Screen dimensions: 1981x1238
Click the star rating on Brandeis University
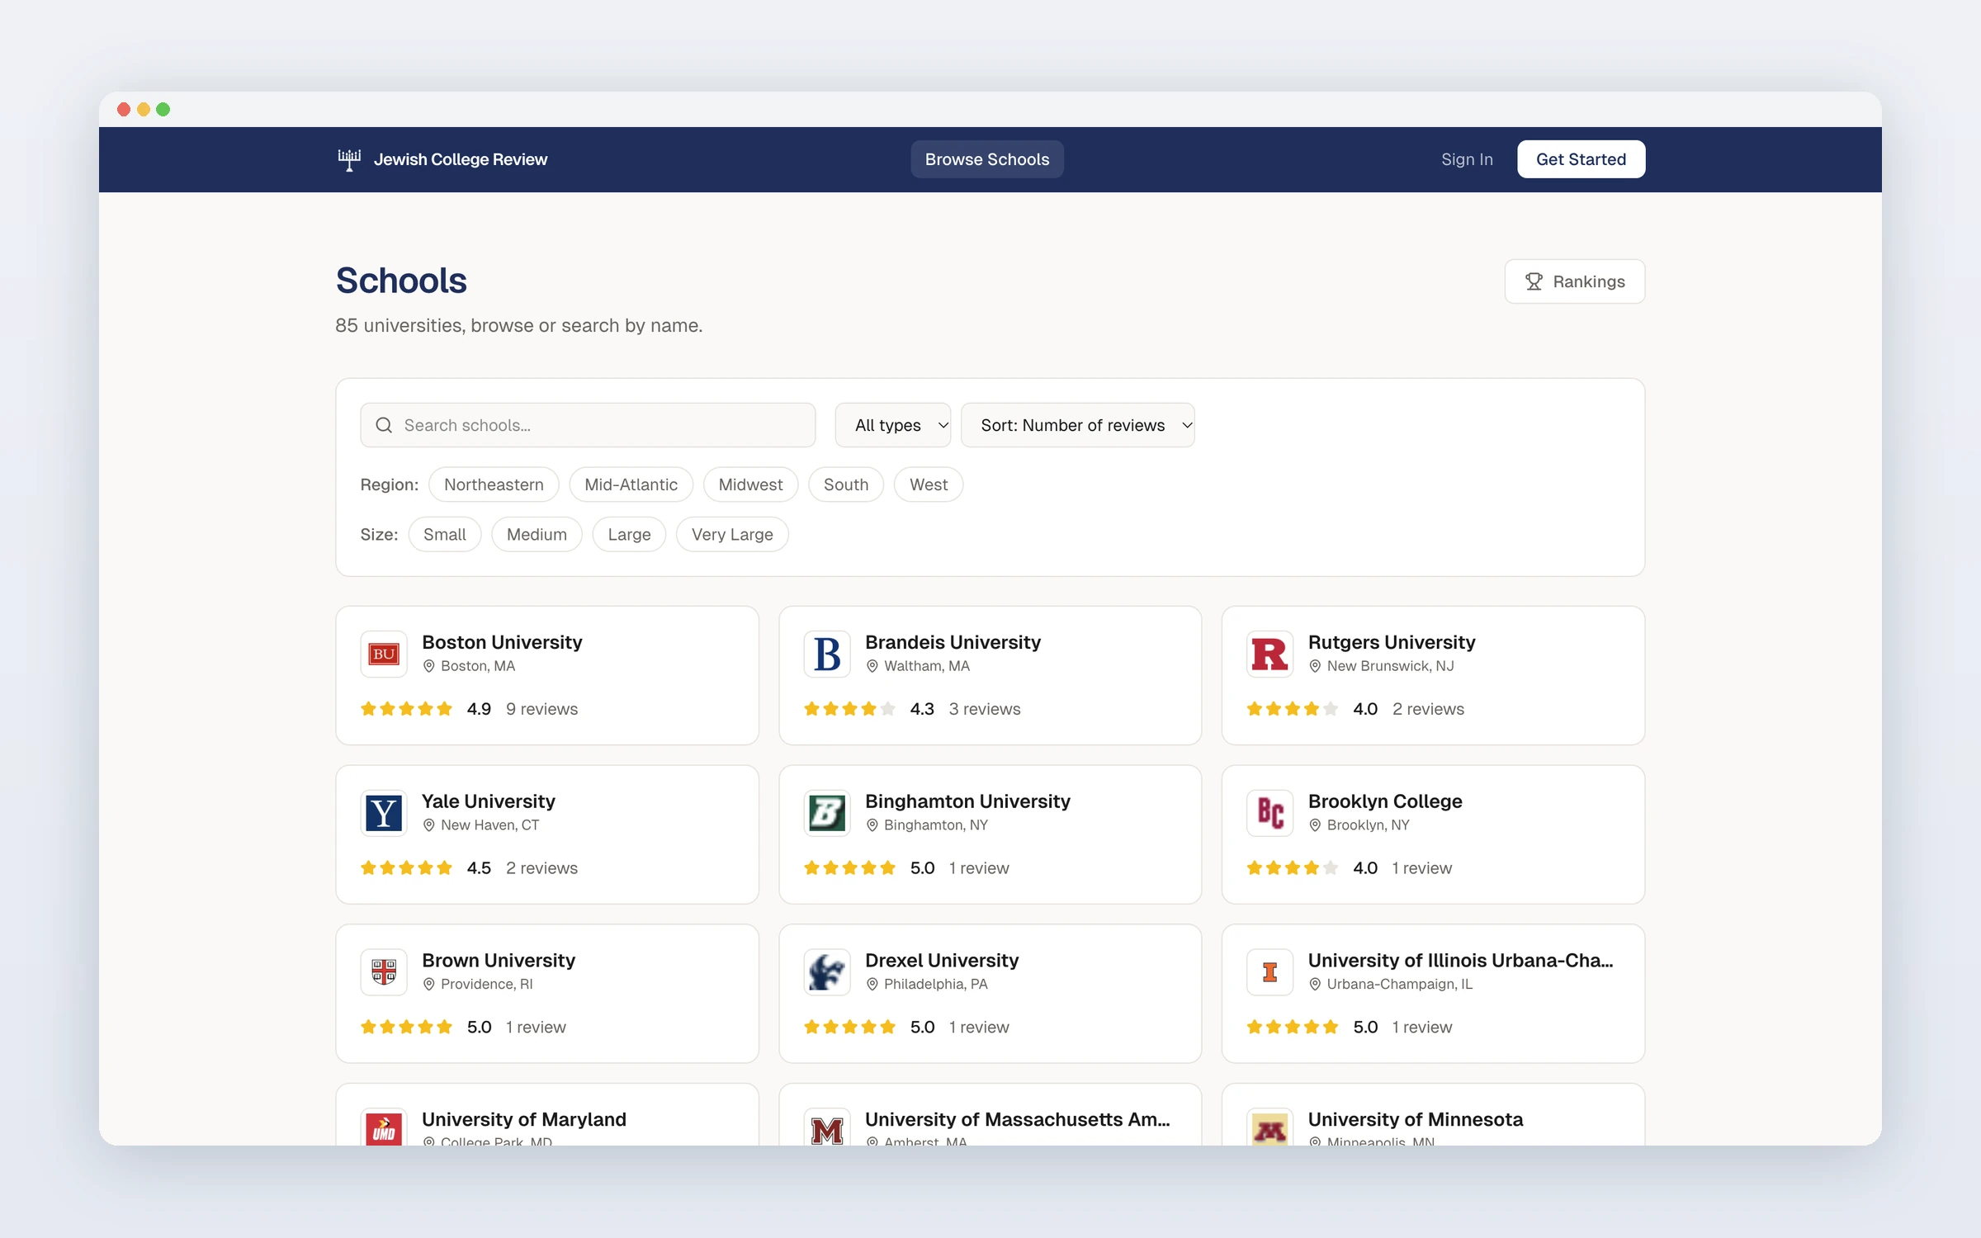click(849, 709)
